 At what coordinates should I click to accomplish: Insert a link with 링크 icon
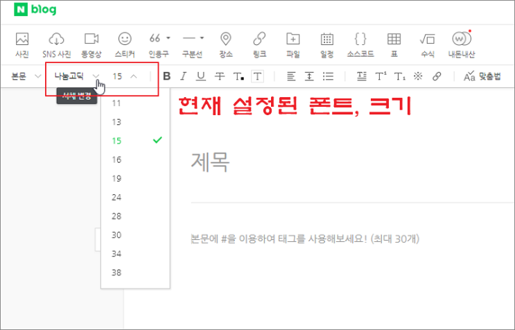[259, 45]
